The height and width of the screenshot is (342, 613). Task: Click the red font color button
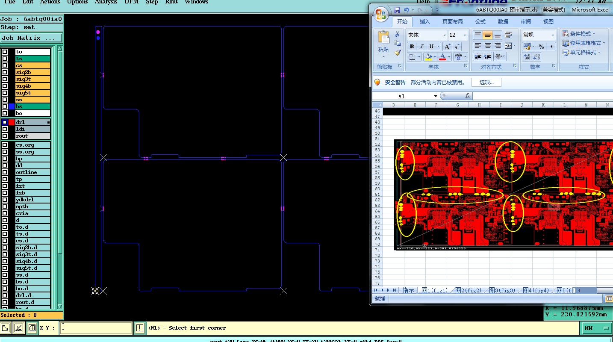click(442, 57)
